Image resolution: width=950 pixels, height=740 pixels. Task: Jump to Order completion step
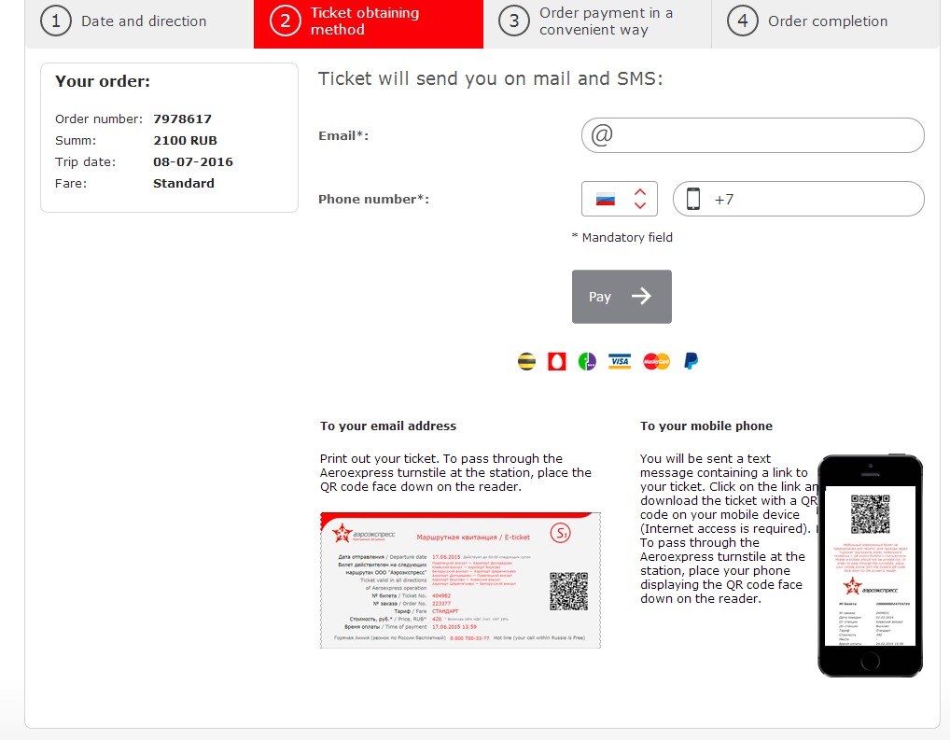826,21
